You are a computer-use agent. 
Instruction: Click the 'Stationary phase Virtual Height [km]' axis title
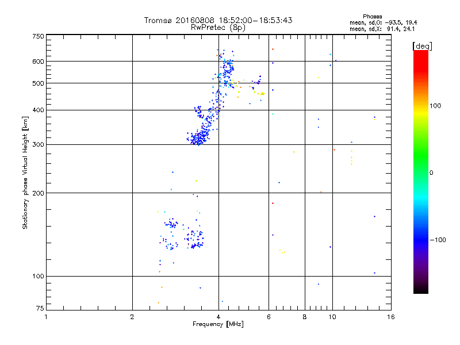point(25,172)
